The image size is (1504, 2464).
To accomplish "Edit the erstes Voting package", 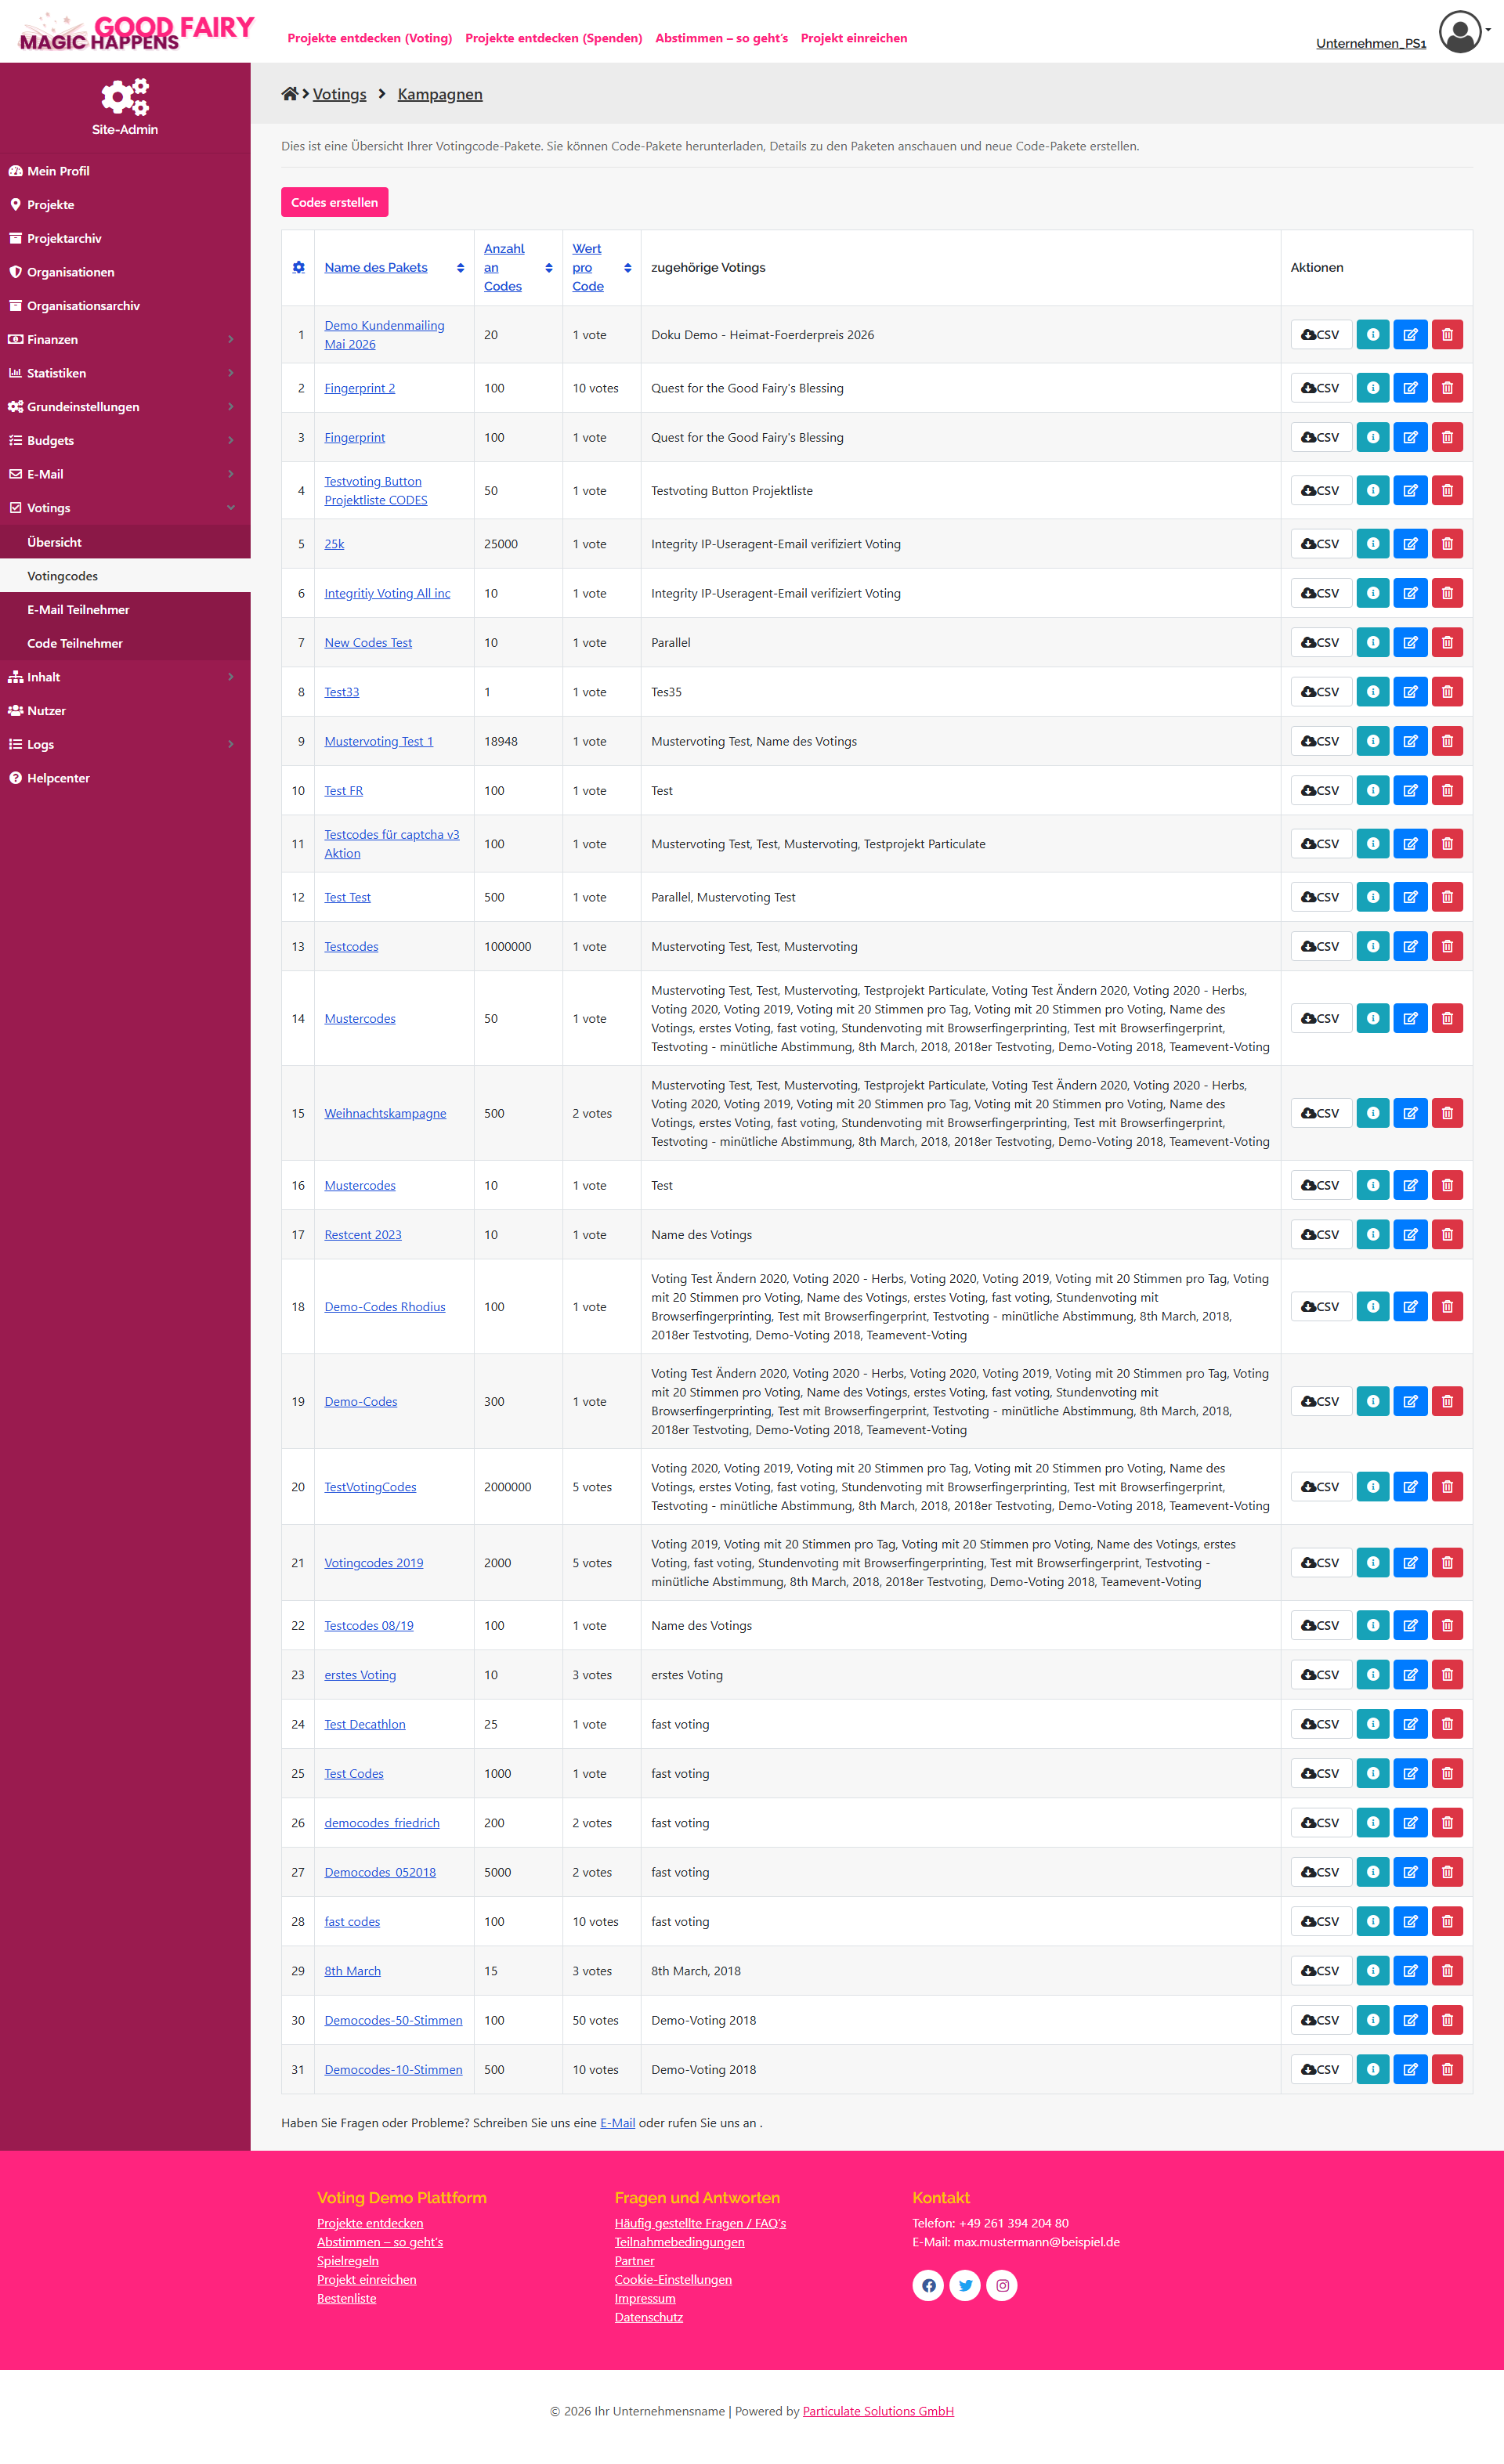I will (x=1410, y=1675).
